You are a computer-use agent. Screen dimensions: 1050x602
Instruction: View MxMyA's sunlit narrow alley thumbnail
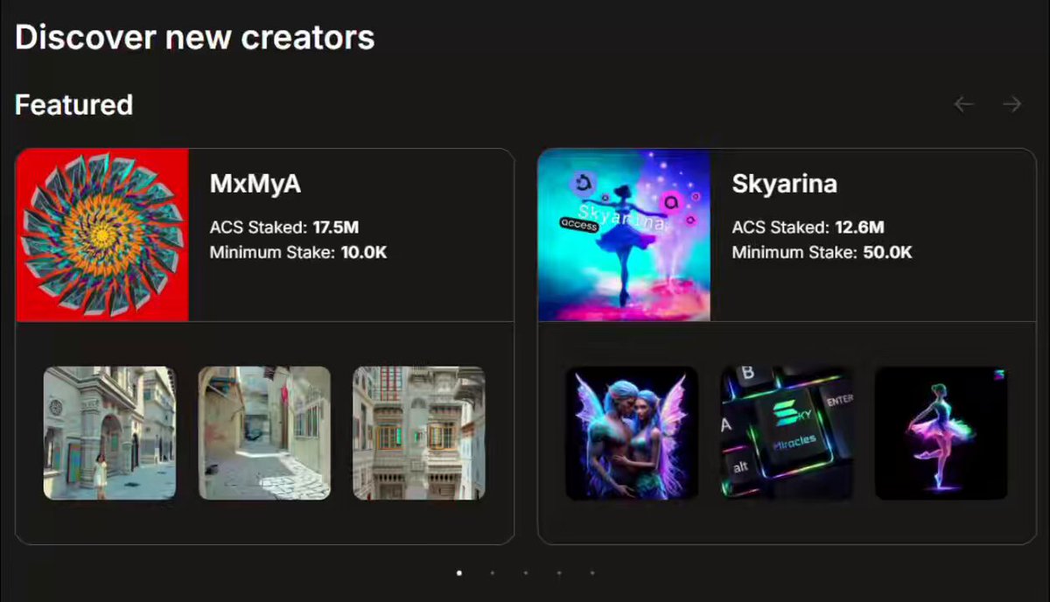click(264, 433)
